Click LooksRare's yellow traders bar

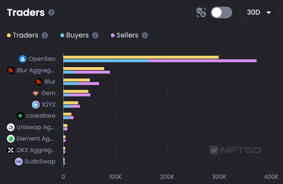pos(67,114)
